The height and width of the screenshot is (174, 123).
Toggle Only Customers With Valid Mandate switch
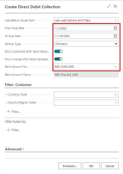(58, 51)
